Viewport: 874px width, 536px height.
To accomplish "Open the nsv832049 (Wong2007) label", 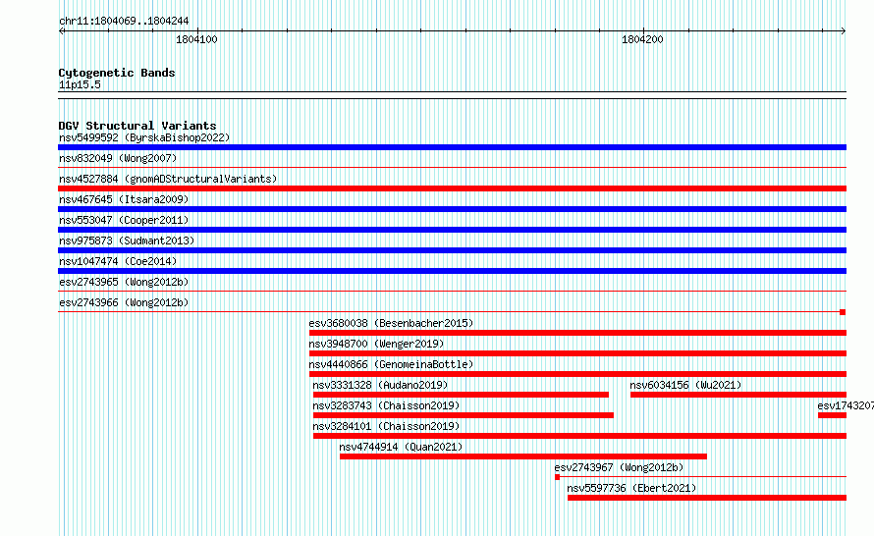I will click(x=118, y=158).
